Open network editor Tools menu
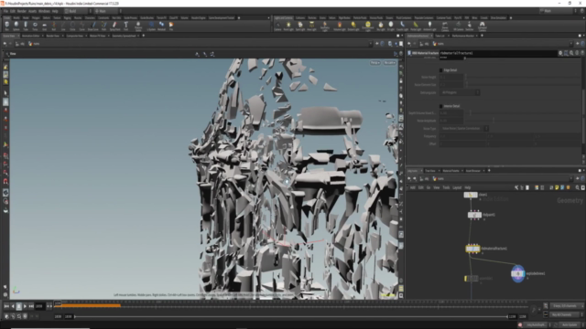 pos(446,187)
